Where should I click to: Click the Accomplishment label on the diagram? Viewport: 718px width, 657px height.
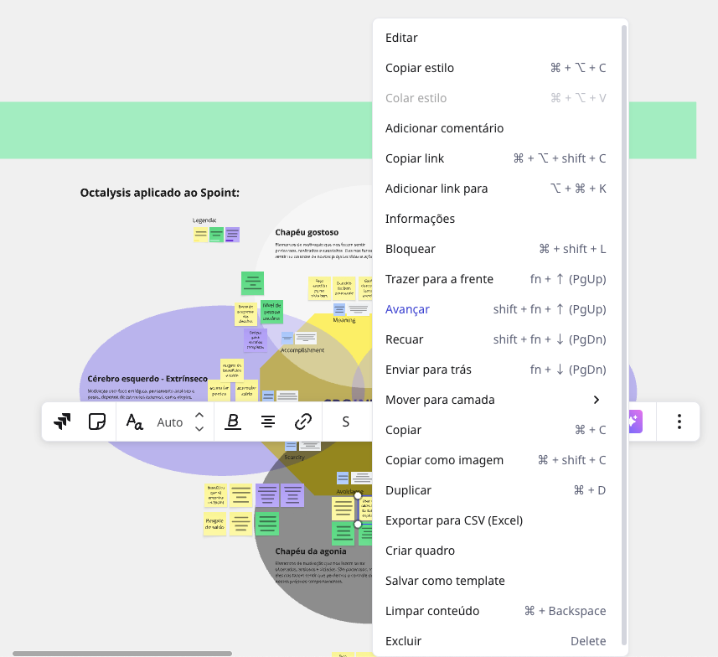[302, 350]
